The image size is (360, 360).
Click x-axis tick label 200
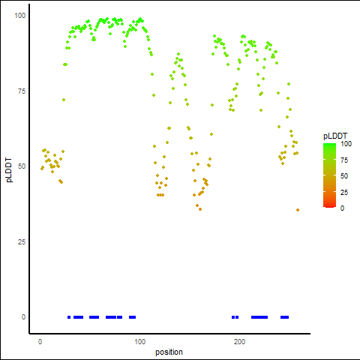click(x=239, y=342)
